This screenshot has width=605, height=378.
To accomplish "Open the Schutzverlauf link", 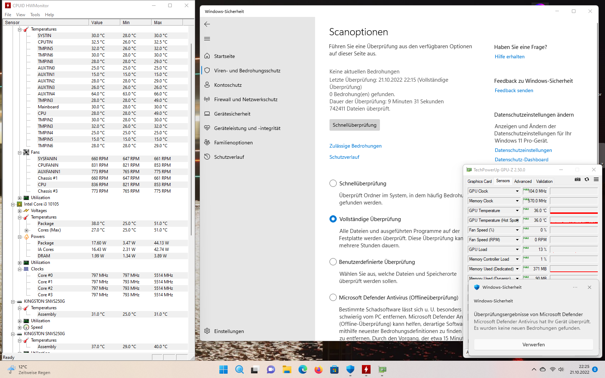I will click(344, 157).
